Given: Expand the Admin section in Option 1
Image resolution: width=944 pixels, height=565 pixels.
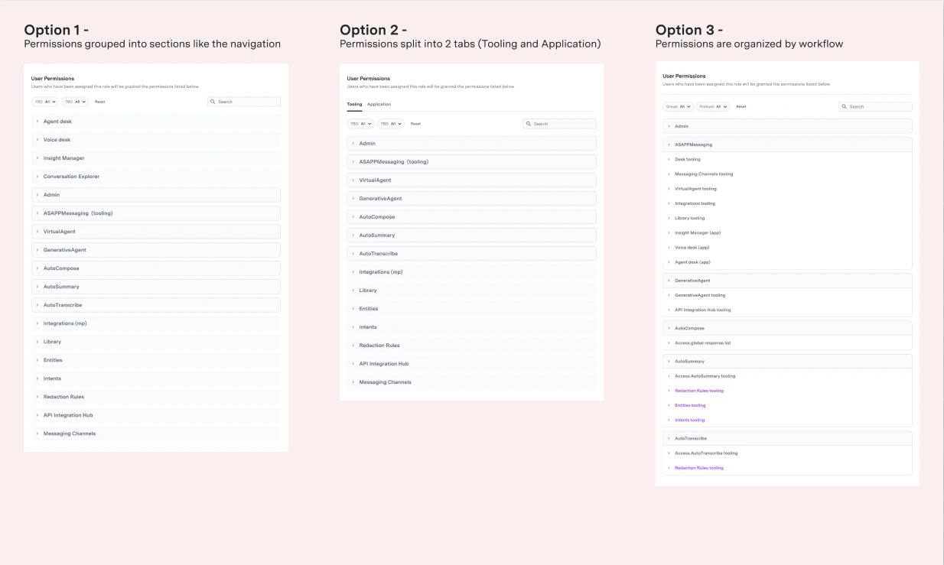Looking at the screenshot, I should 156,195.
